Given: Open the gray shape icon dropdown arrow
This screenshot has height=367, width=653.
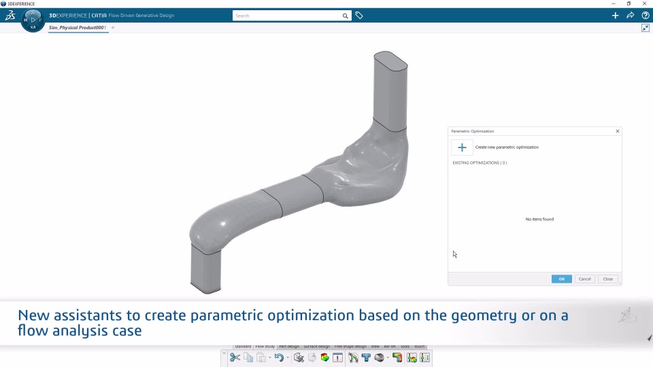Looking at the screenshot, I should [388, 357].
